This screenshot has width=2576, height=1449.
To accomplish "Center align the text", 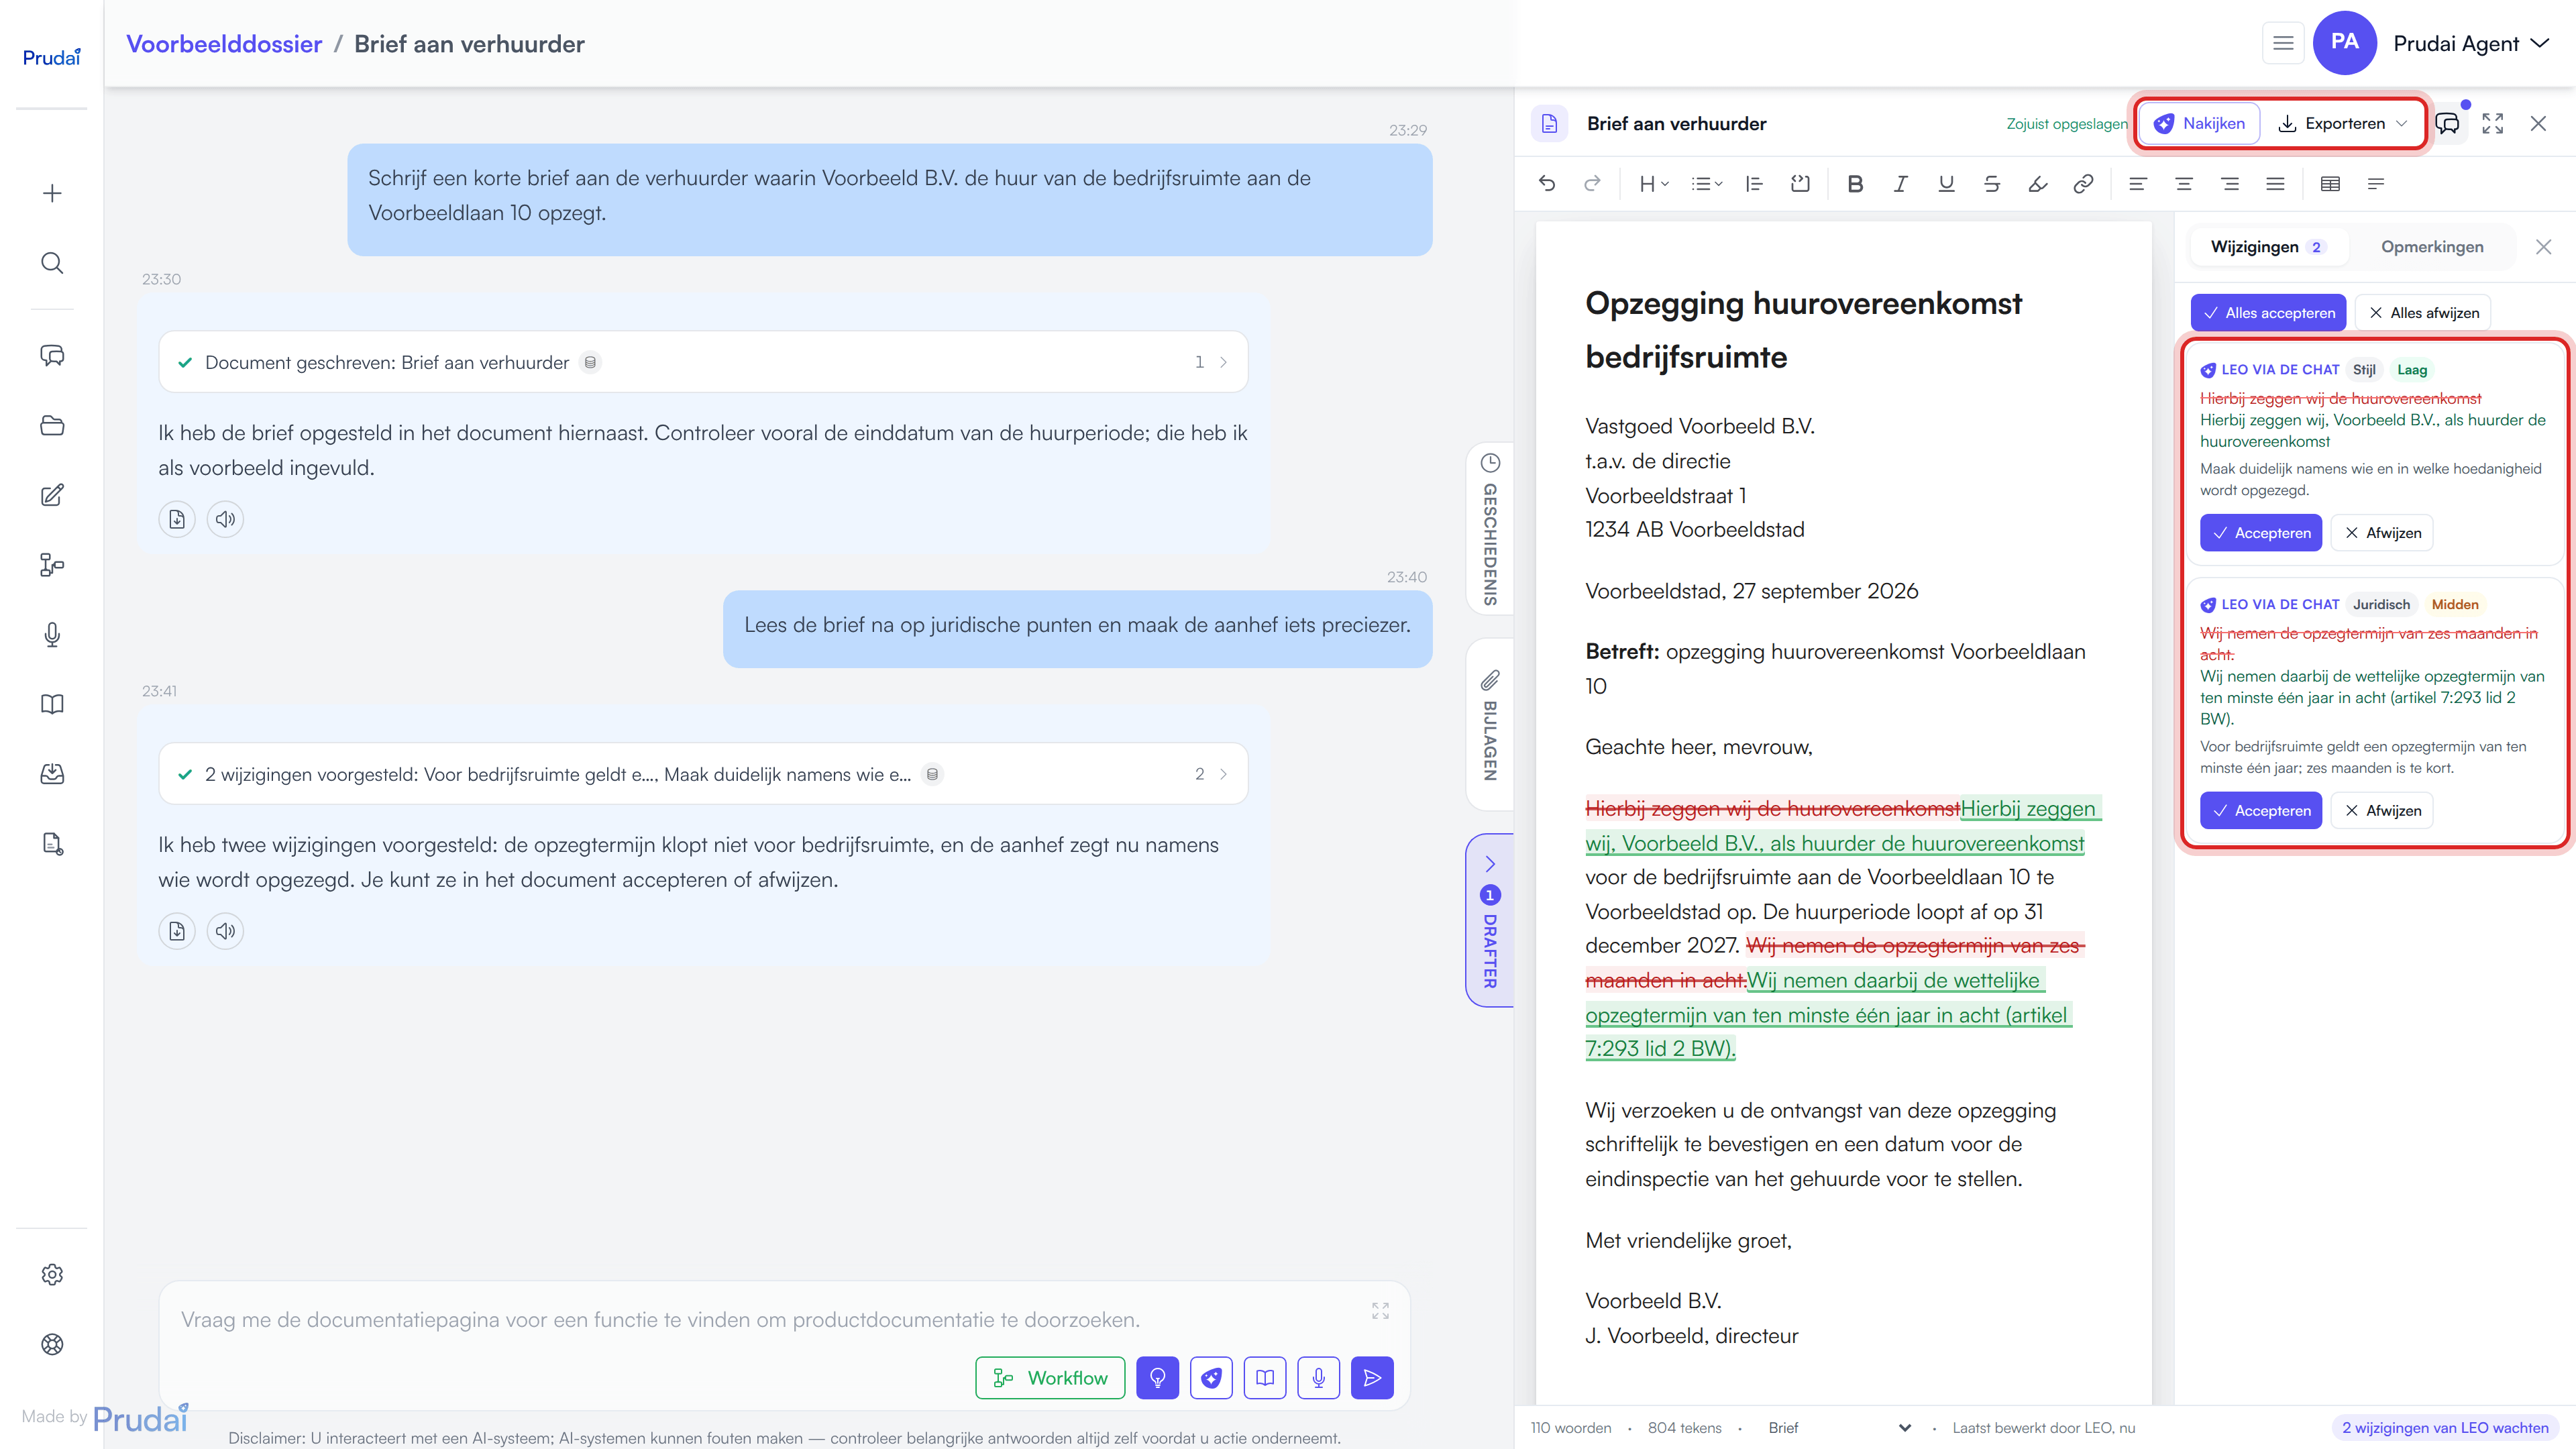I will point(2184,183).
